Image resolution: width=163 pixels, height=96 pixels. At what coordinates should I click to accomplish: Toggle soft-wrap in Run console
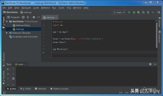pos(13,78)
